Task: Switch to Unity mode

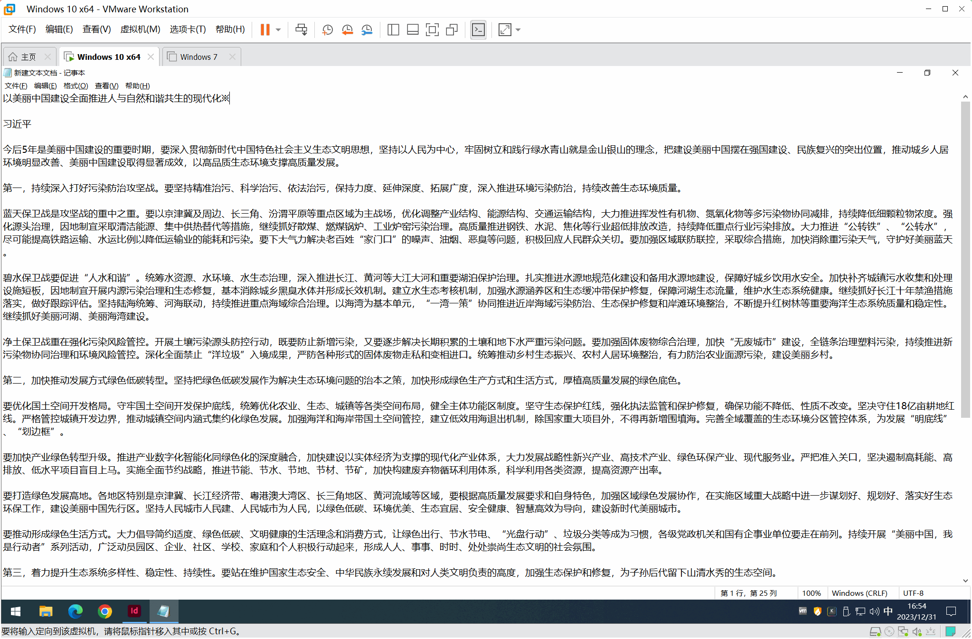Action: coord(452,30)
